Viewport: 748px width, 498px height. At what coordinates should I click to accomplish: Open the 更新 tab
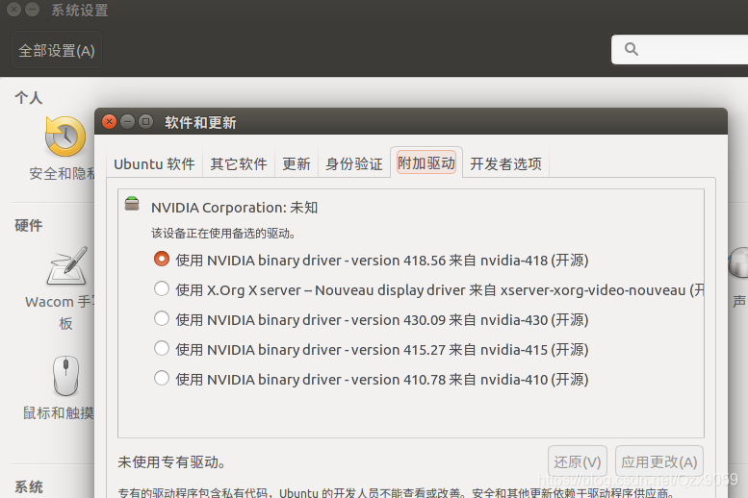click(297, 164)
